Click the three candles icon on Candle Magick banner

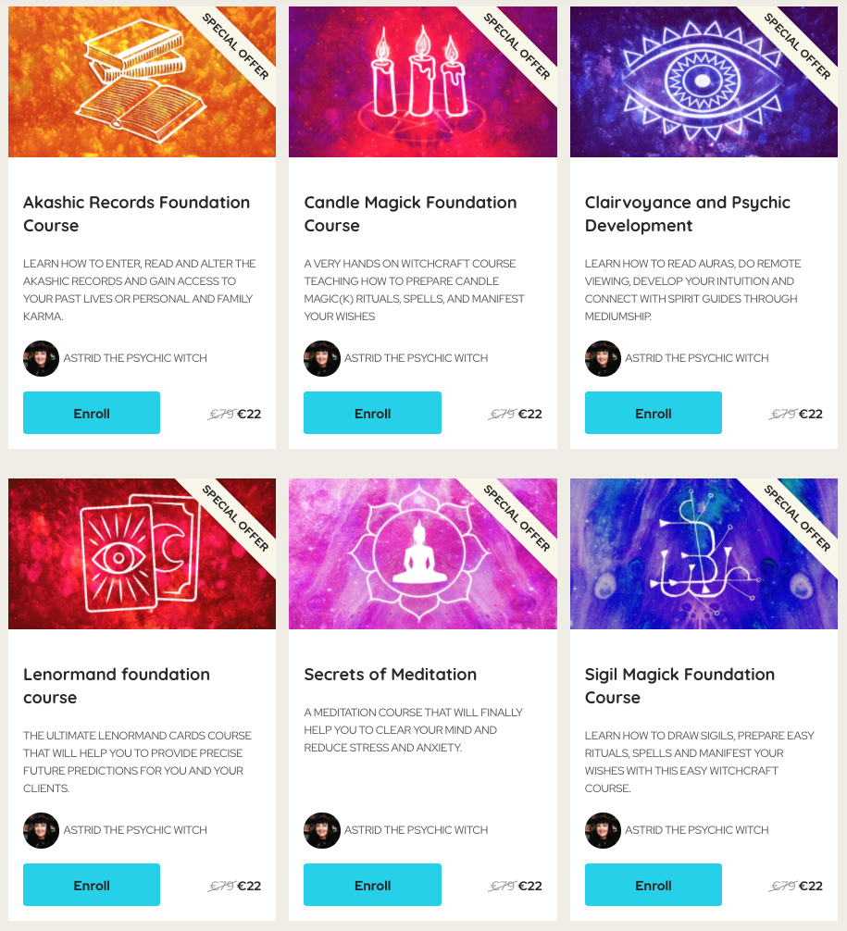(x=420, y=71)
